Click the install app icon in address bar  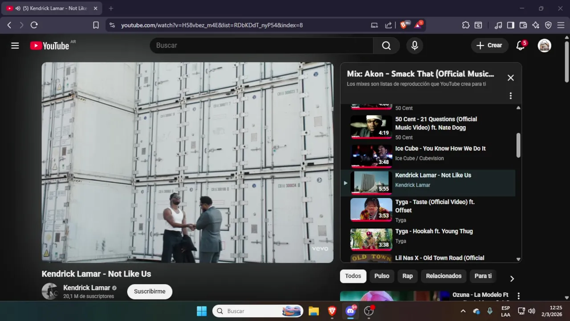point(375,25)
